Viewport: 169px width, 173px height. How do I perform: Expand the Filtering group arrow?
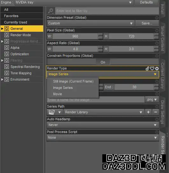[2, 60]
